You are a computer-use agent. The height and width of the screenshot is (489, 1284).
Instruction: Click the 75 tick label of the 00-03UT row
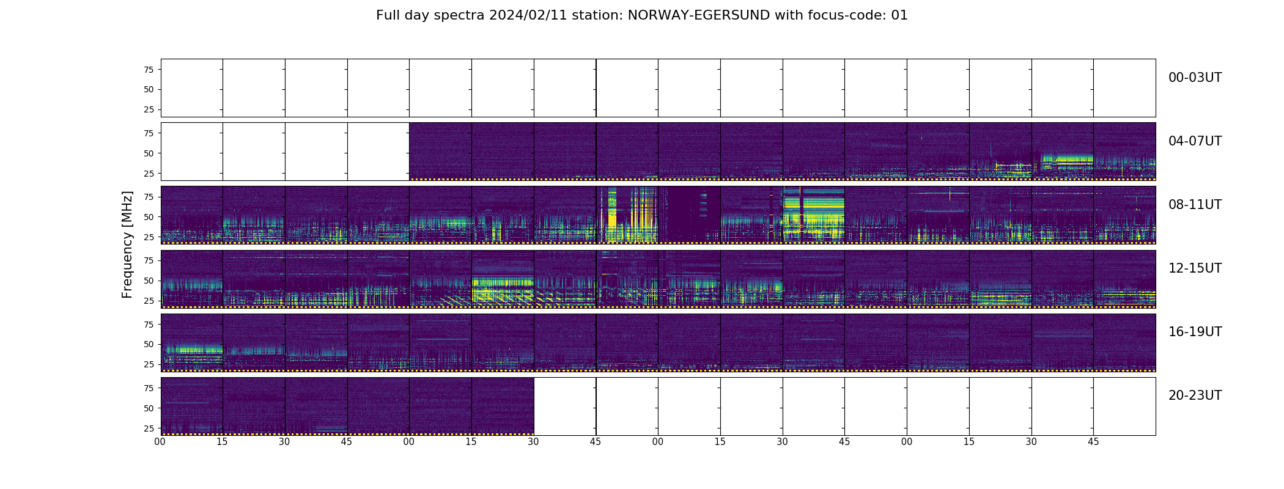[148, 70]
